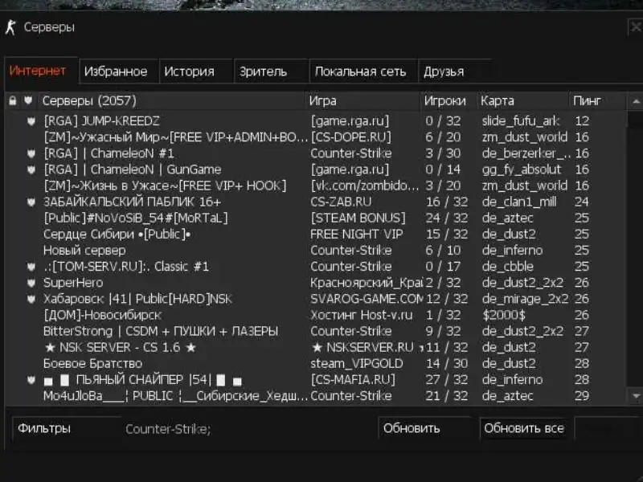Sort by Пинг column header
643x482 pixels.
click(597, 101)
